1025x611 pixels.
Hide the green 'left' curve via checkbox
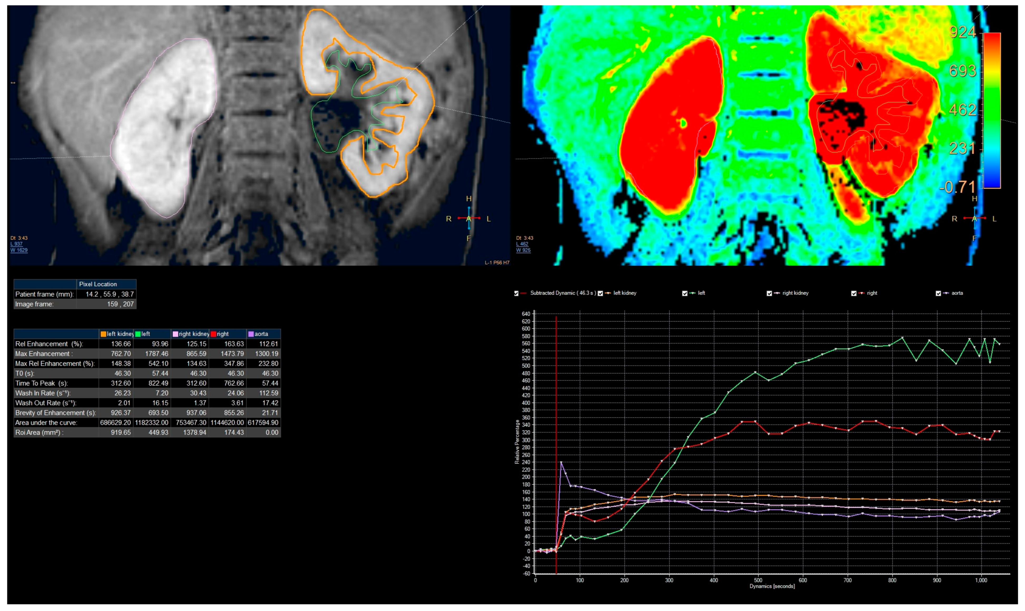click(x=685, y=294)
